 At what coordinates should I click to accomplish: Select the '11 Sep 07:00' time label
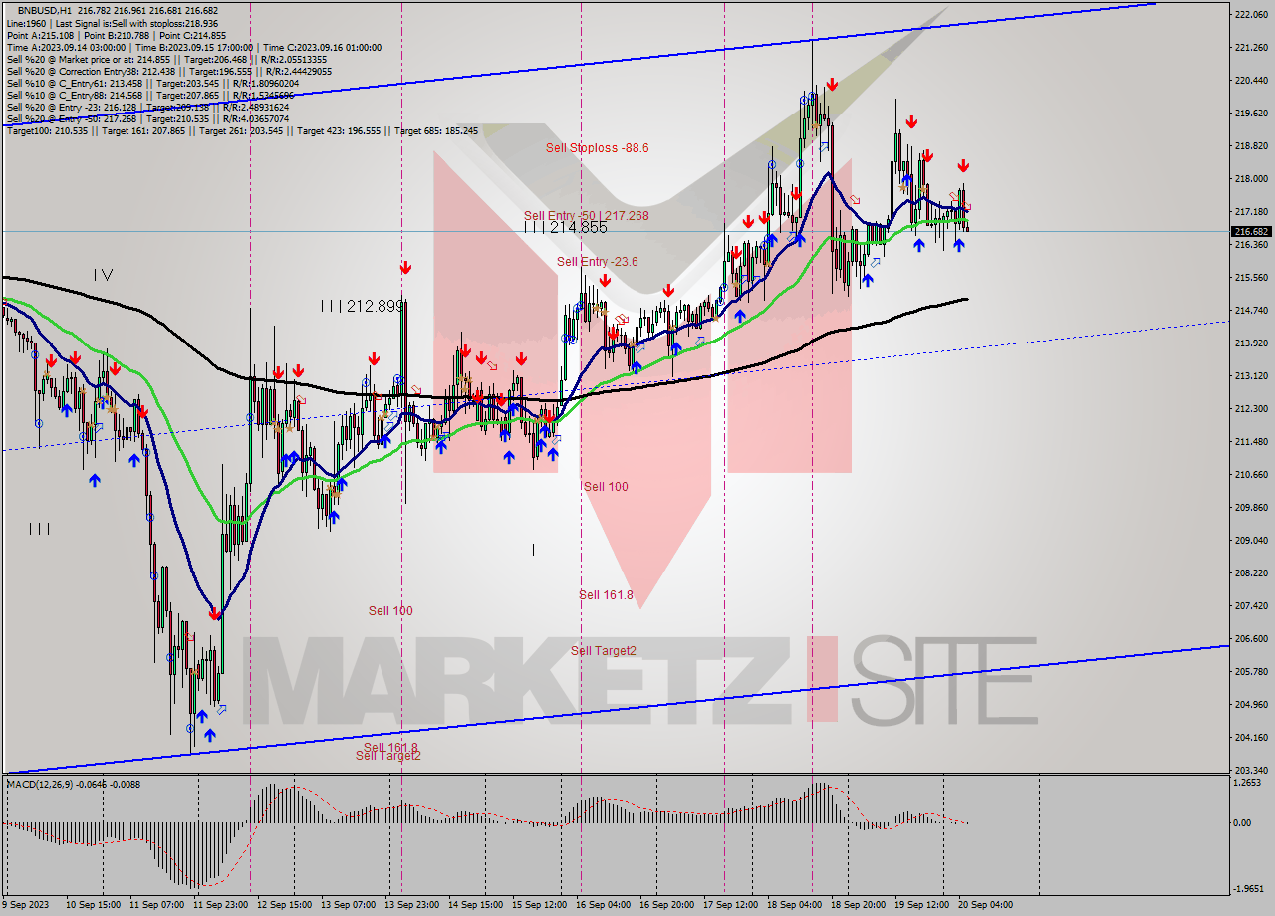click(155, 905)
